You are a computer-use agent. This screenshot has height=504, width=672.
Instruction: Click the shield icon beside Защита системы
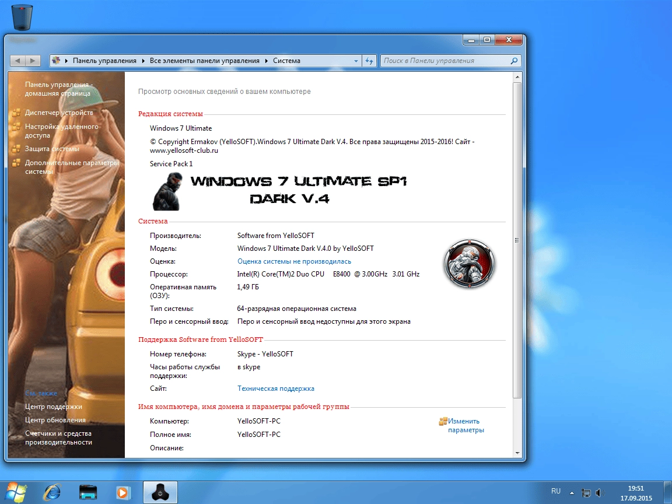[16, 149]
